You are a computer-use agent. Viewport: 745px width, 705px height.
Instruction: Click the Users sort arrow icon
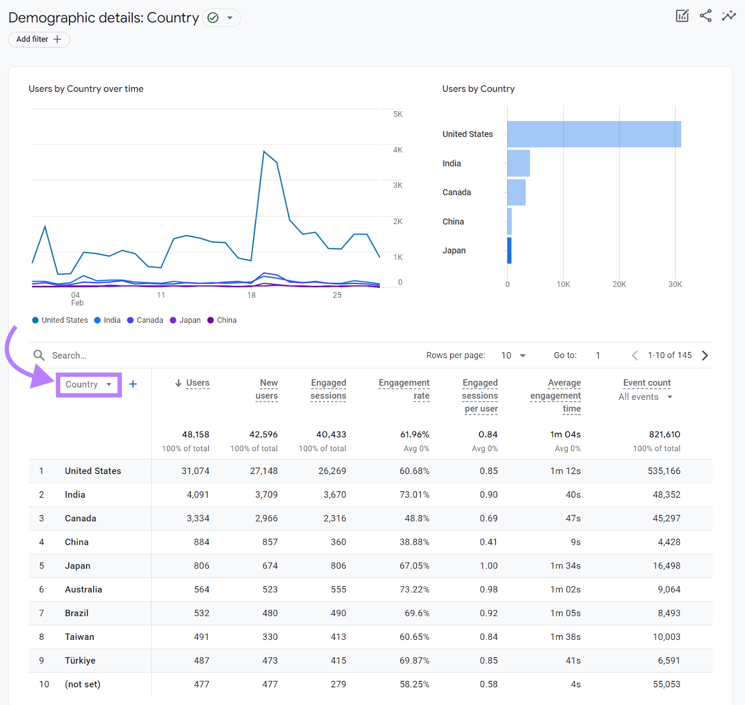coord(178,383)
